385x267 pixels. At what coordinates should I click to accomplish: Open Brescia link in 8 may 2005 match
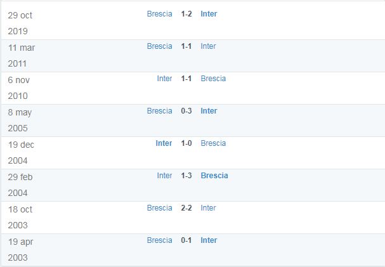coord(159,111)
